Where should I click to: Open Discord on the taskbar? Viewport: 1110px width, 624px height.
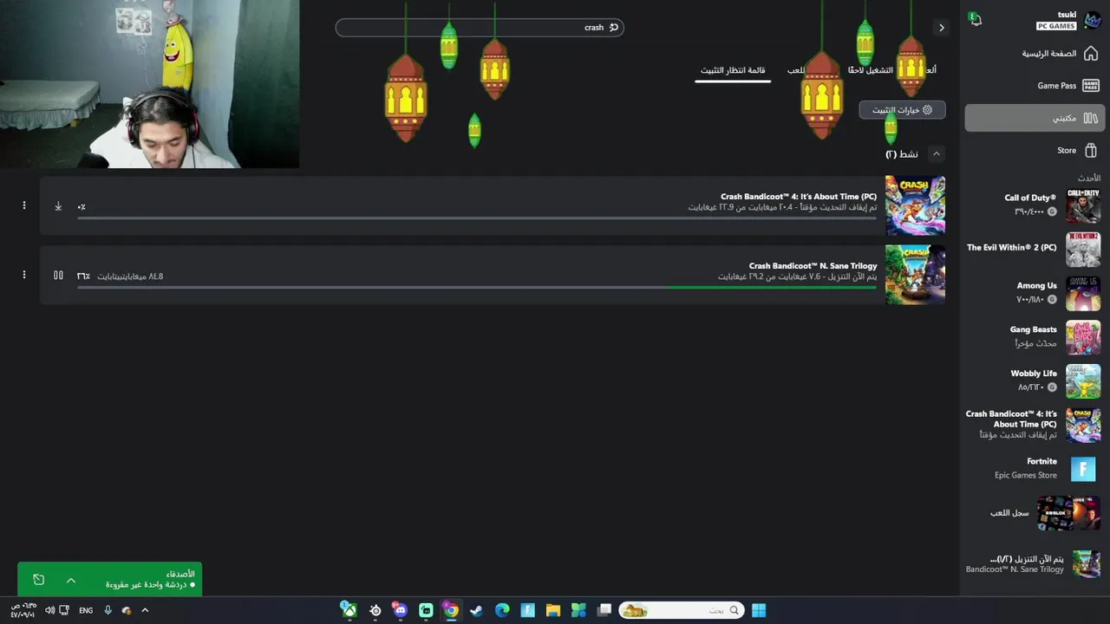point(400,610)
